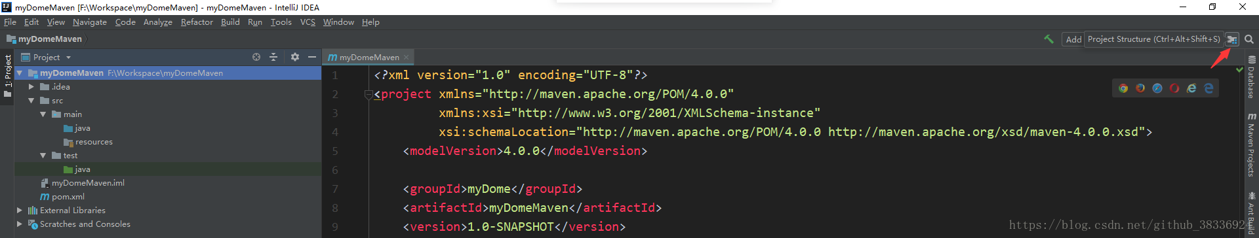
Task: Open the Navigate menu
Action: point(90,22)
